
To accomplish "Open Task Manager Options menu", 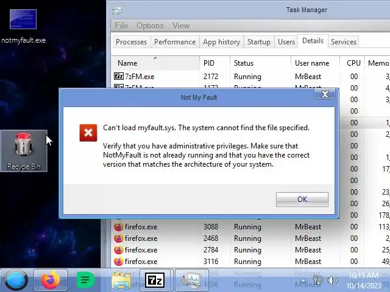I will point(150,26).
